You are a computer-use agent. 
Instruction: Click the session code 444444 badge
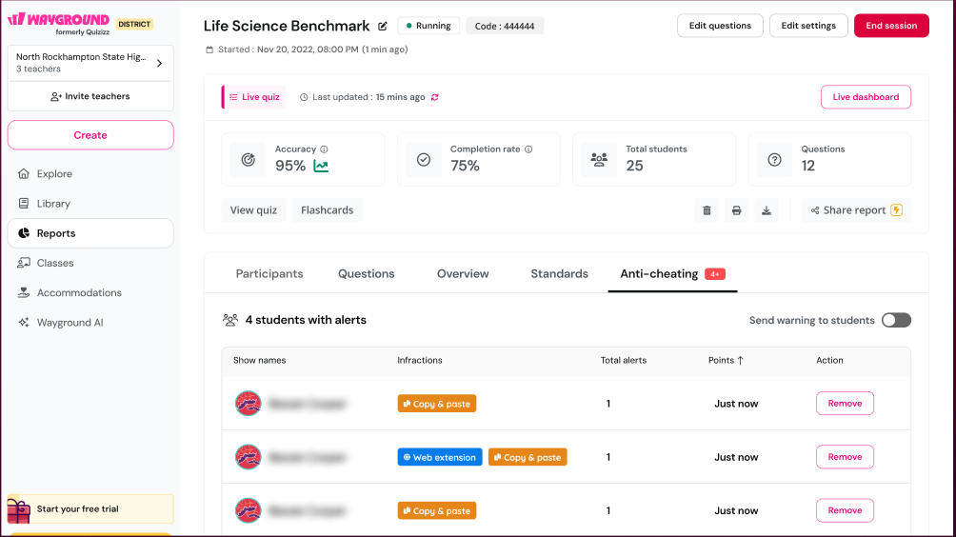(505, 26)
